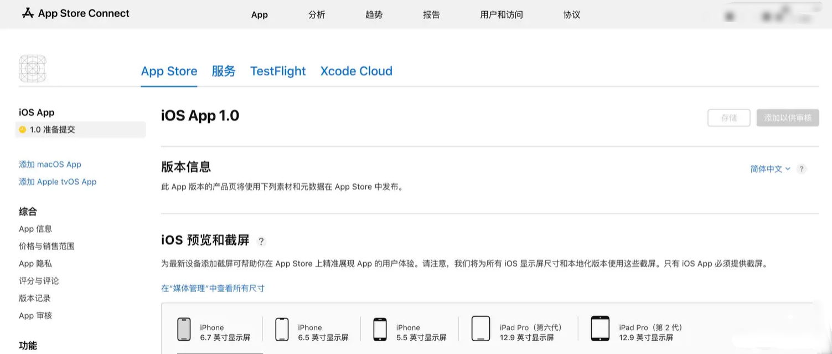Screen dimensions: 832x354
Task: Switch to the TestFlight tab
Action: (277, 71)
